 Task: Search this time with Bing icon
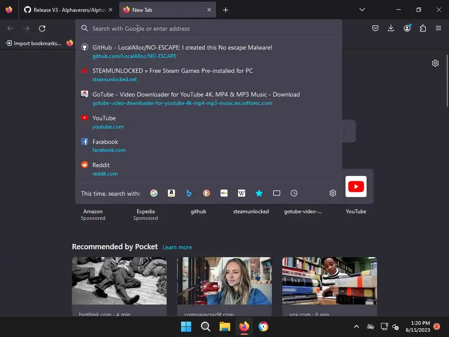[x=189, y=193]
